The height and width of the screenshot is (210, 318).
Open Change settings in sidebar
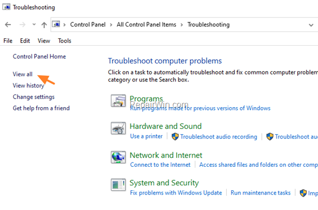pos(34,97)
